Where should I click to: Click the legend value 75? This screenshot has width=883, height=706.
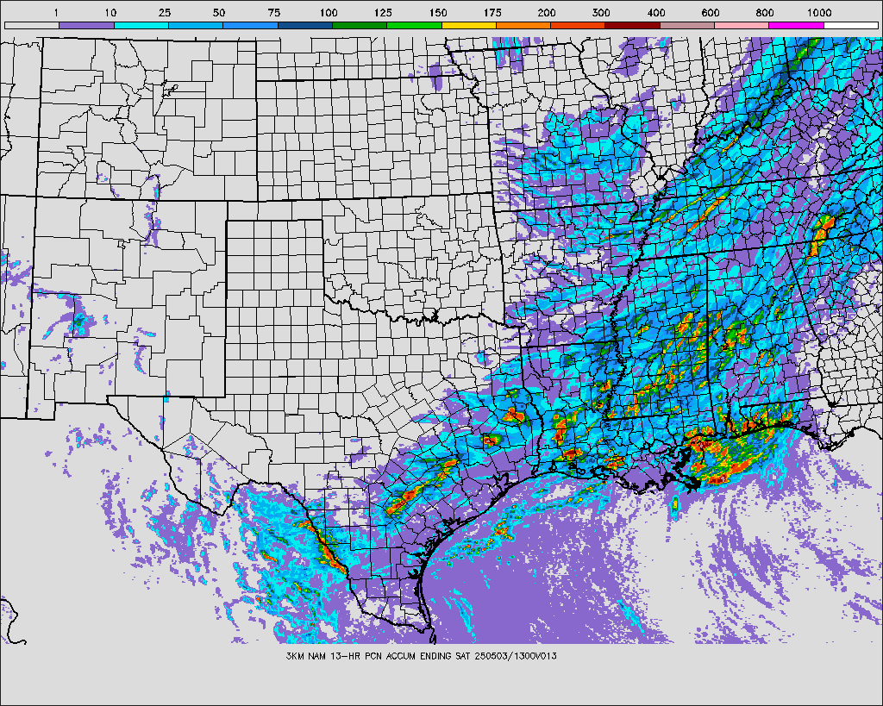[x=273, y=13]
